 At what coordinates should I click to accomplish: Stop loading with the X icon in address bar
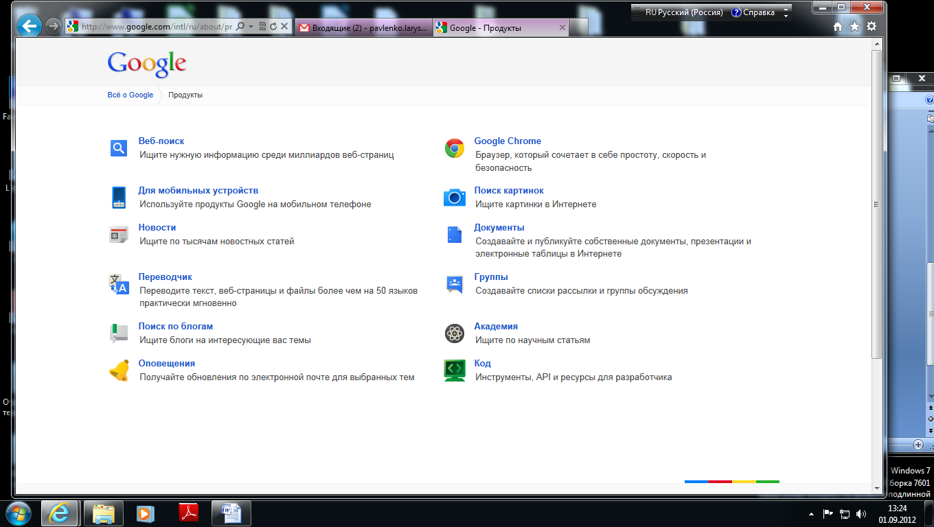[x=283, y=27]
